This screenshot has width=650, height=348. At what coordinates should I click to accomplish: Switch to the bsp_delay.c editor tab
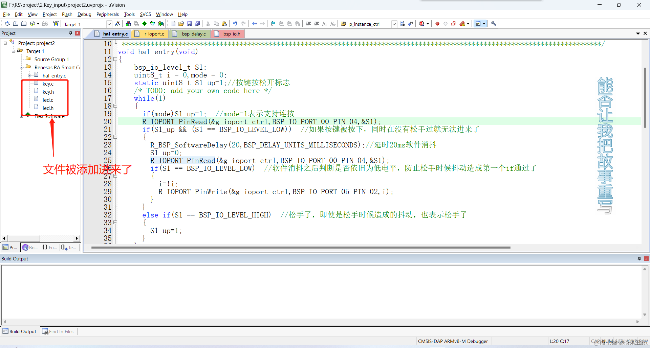[x=189, y=34]
